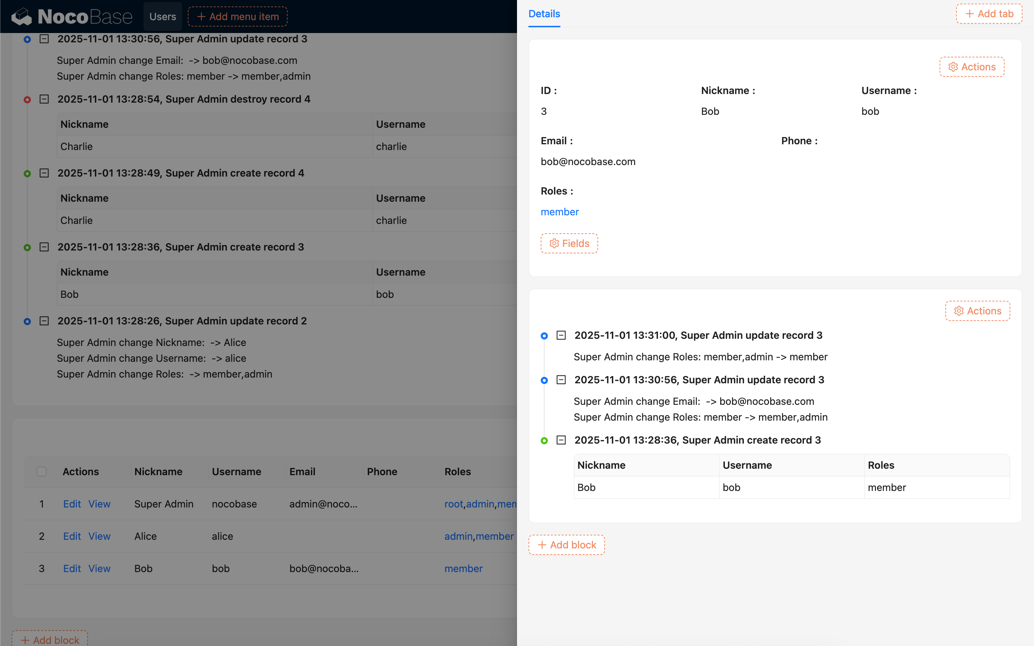Switch to the Details tab
The image size is (1034, 646).
544,14
